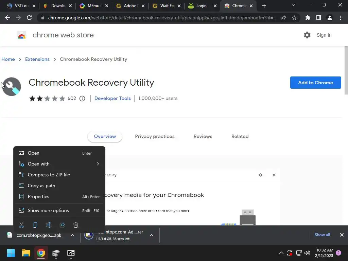Switch to the Privacy practices tab

(x=155, y=137)
